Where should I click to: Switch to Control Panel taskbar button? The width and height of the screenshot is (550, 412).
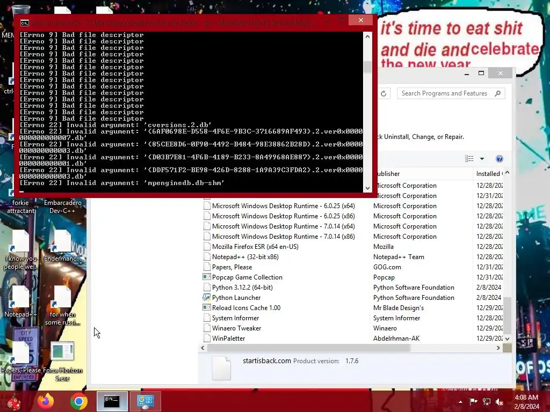[x=145, y=401]
